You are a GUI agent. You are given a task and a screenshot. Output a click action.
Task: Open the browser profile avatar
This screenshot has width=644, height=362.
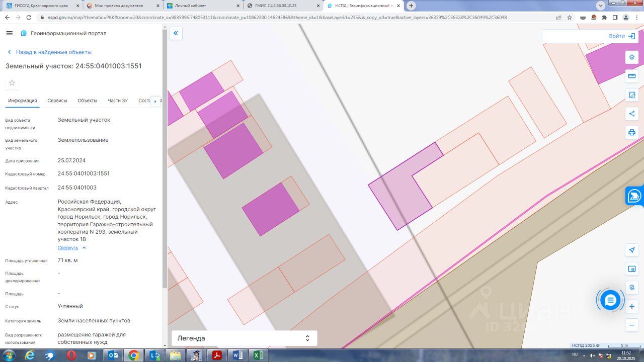click(x=625, y=17)
